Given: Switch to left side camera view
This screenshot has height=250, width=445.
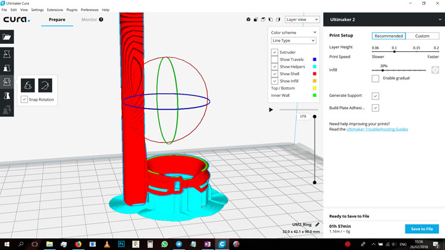Looking at the screenshot, I should [x=271, y=19].
